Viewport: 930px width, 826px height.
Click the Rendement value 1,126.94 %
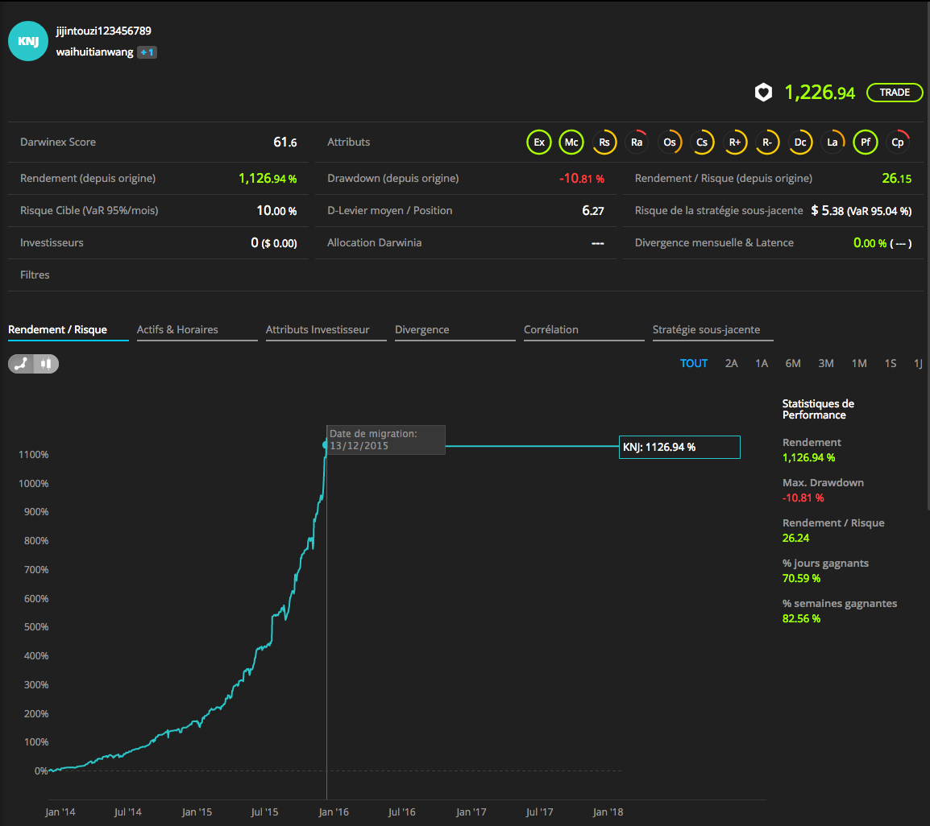268,179
